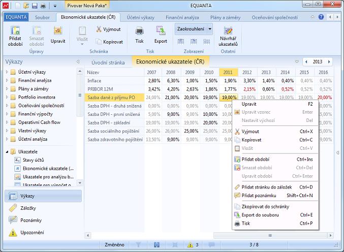Click the comment bubble icon in status bar

[211, 245]
